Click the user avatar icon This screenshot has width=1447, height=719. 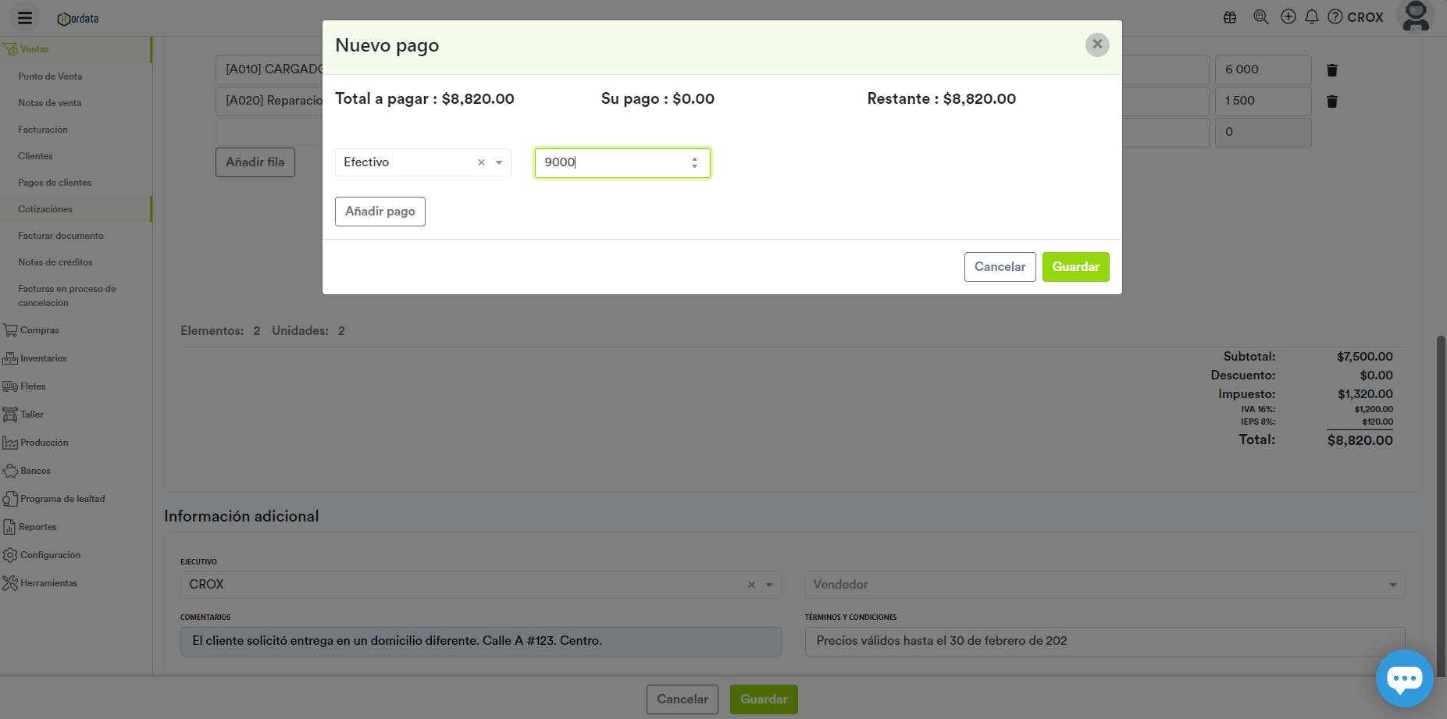pyautogui.click(x=1416, y=16)
